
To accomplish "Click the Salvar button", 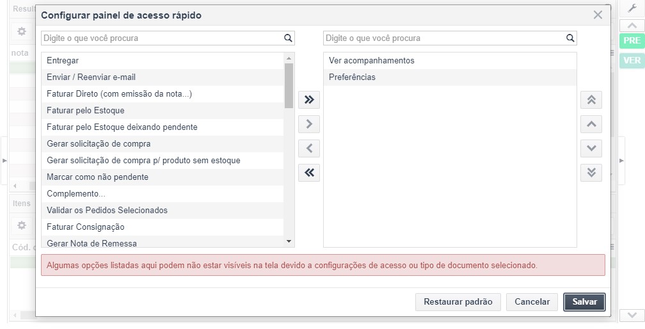I will 584,302.
